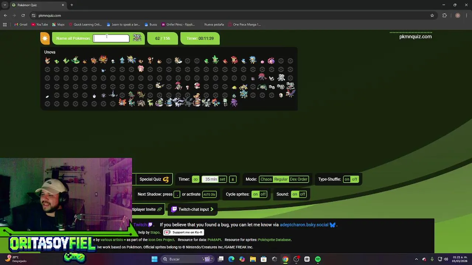The height and width of the screenshot is (265, 472).
Task: Open the One Piece Manga bookmark
Action: [x=244, y=25]
